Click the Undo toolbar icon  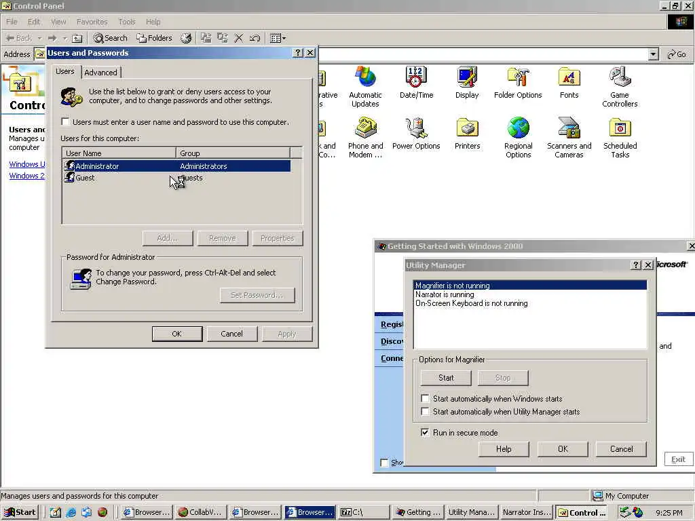coord(255,38)
